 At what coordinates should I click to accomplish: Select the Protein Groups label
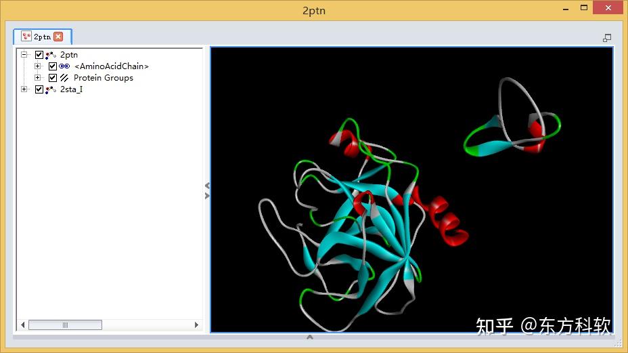pyautogui.click(x=104, y=78)
